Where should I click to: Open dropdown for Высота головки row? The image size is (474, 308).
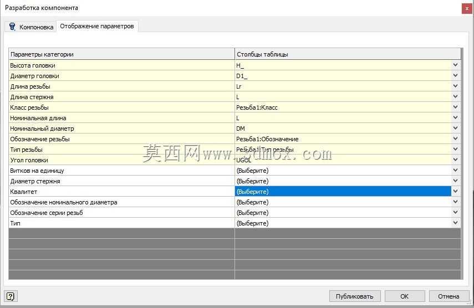point(456,65)
